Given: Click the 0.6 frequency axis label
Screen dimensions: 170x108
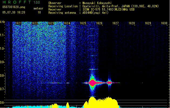Looking at the screenshot, I should pyautogui.click(x=2, y=103).
